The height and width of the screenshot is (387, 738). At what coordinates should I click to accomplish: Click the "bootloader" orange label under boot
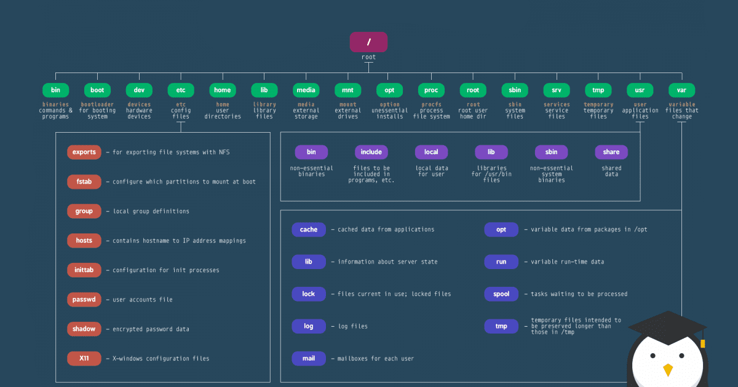[x=97, y=104]
